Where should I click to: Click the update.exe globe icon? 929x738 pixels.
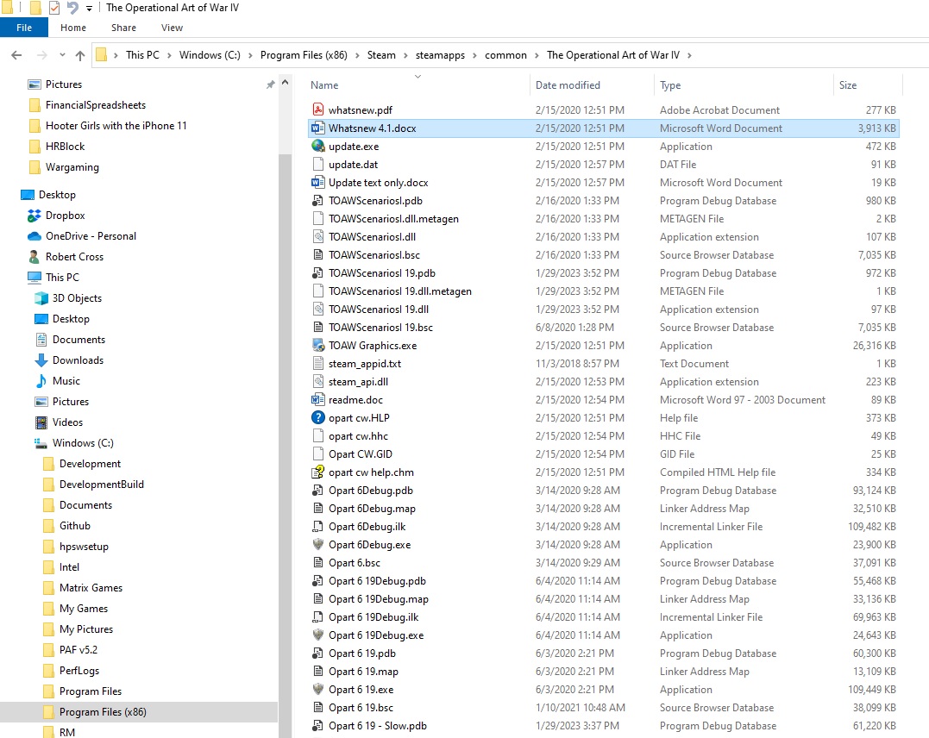318,146
